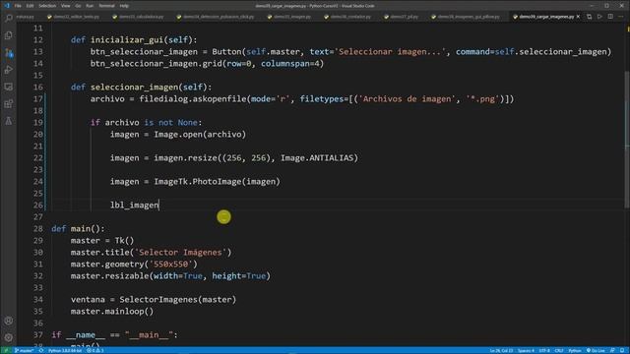Click 'master.mainloop()' on line 35
Image resolution: width=630 pixels, height=354 pixels.
pyautogui.click(x=112, y=312)
